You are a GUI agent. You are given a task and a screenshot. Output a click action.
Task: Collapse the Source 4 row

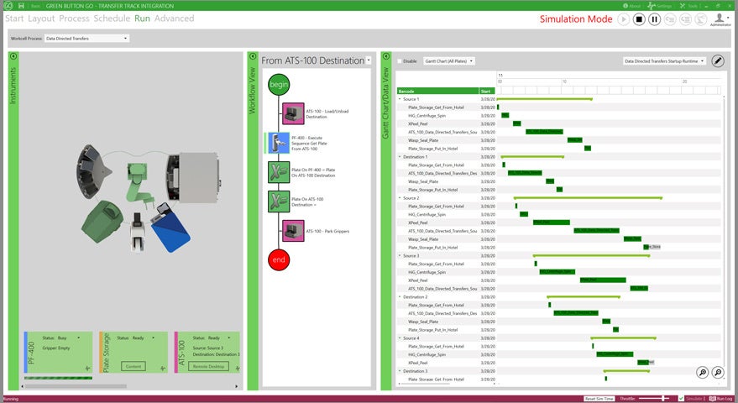[400, 338]
